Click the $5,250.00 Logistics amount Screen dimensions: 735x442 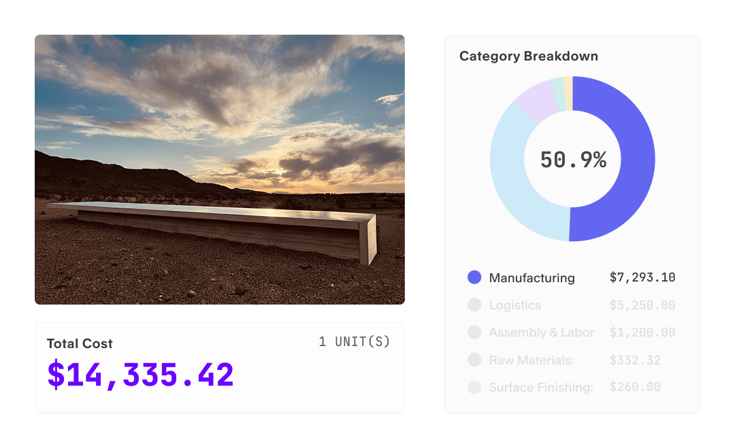coord(642,305)
